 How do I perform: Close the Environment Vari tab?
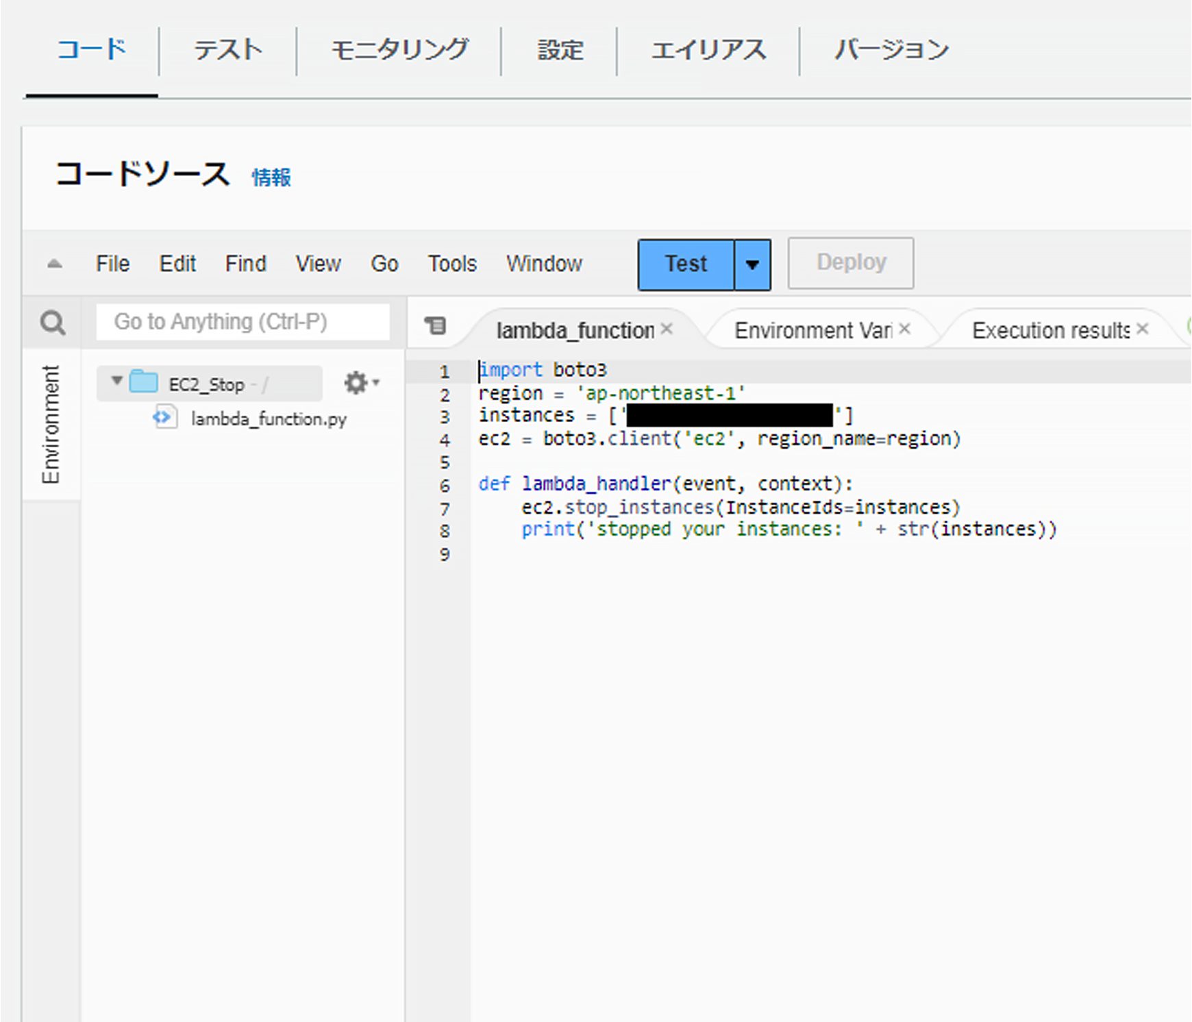pyautogui.click(x=904, y=329)
